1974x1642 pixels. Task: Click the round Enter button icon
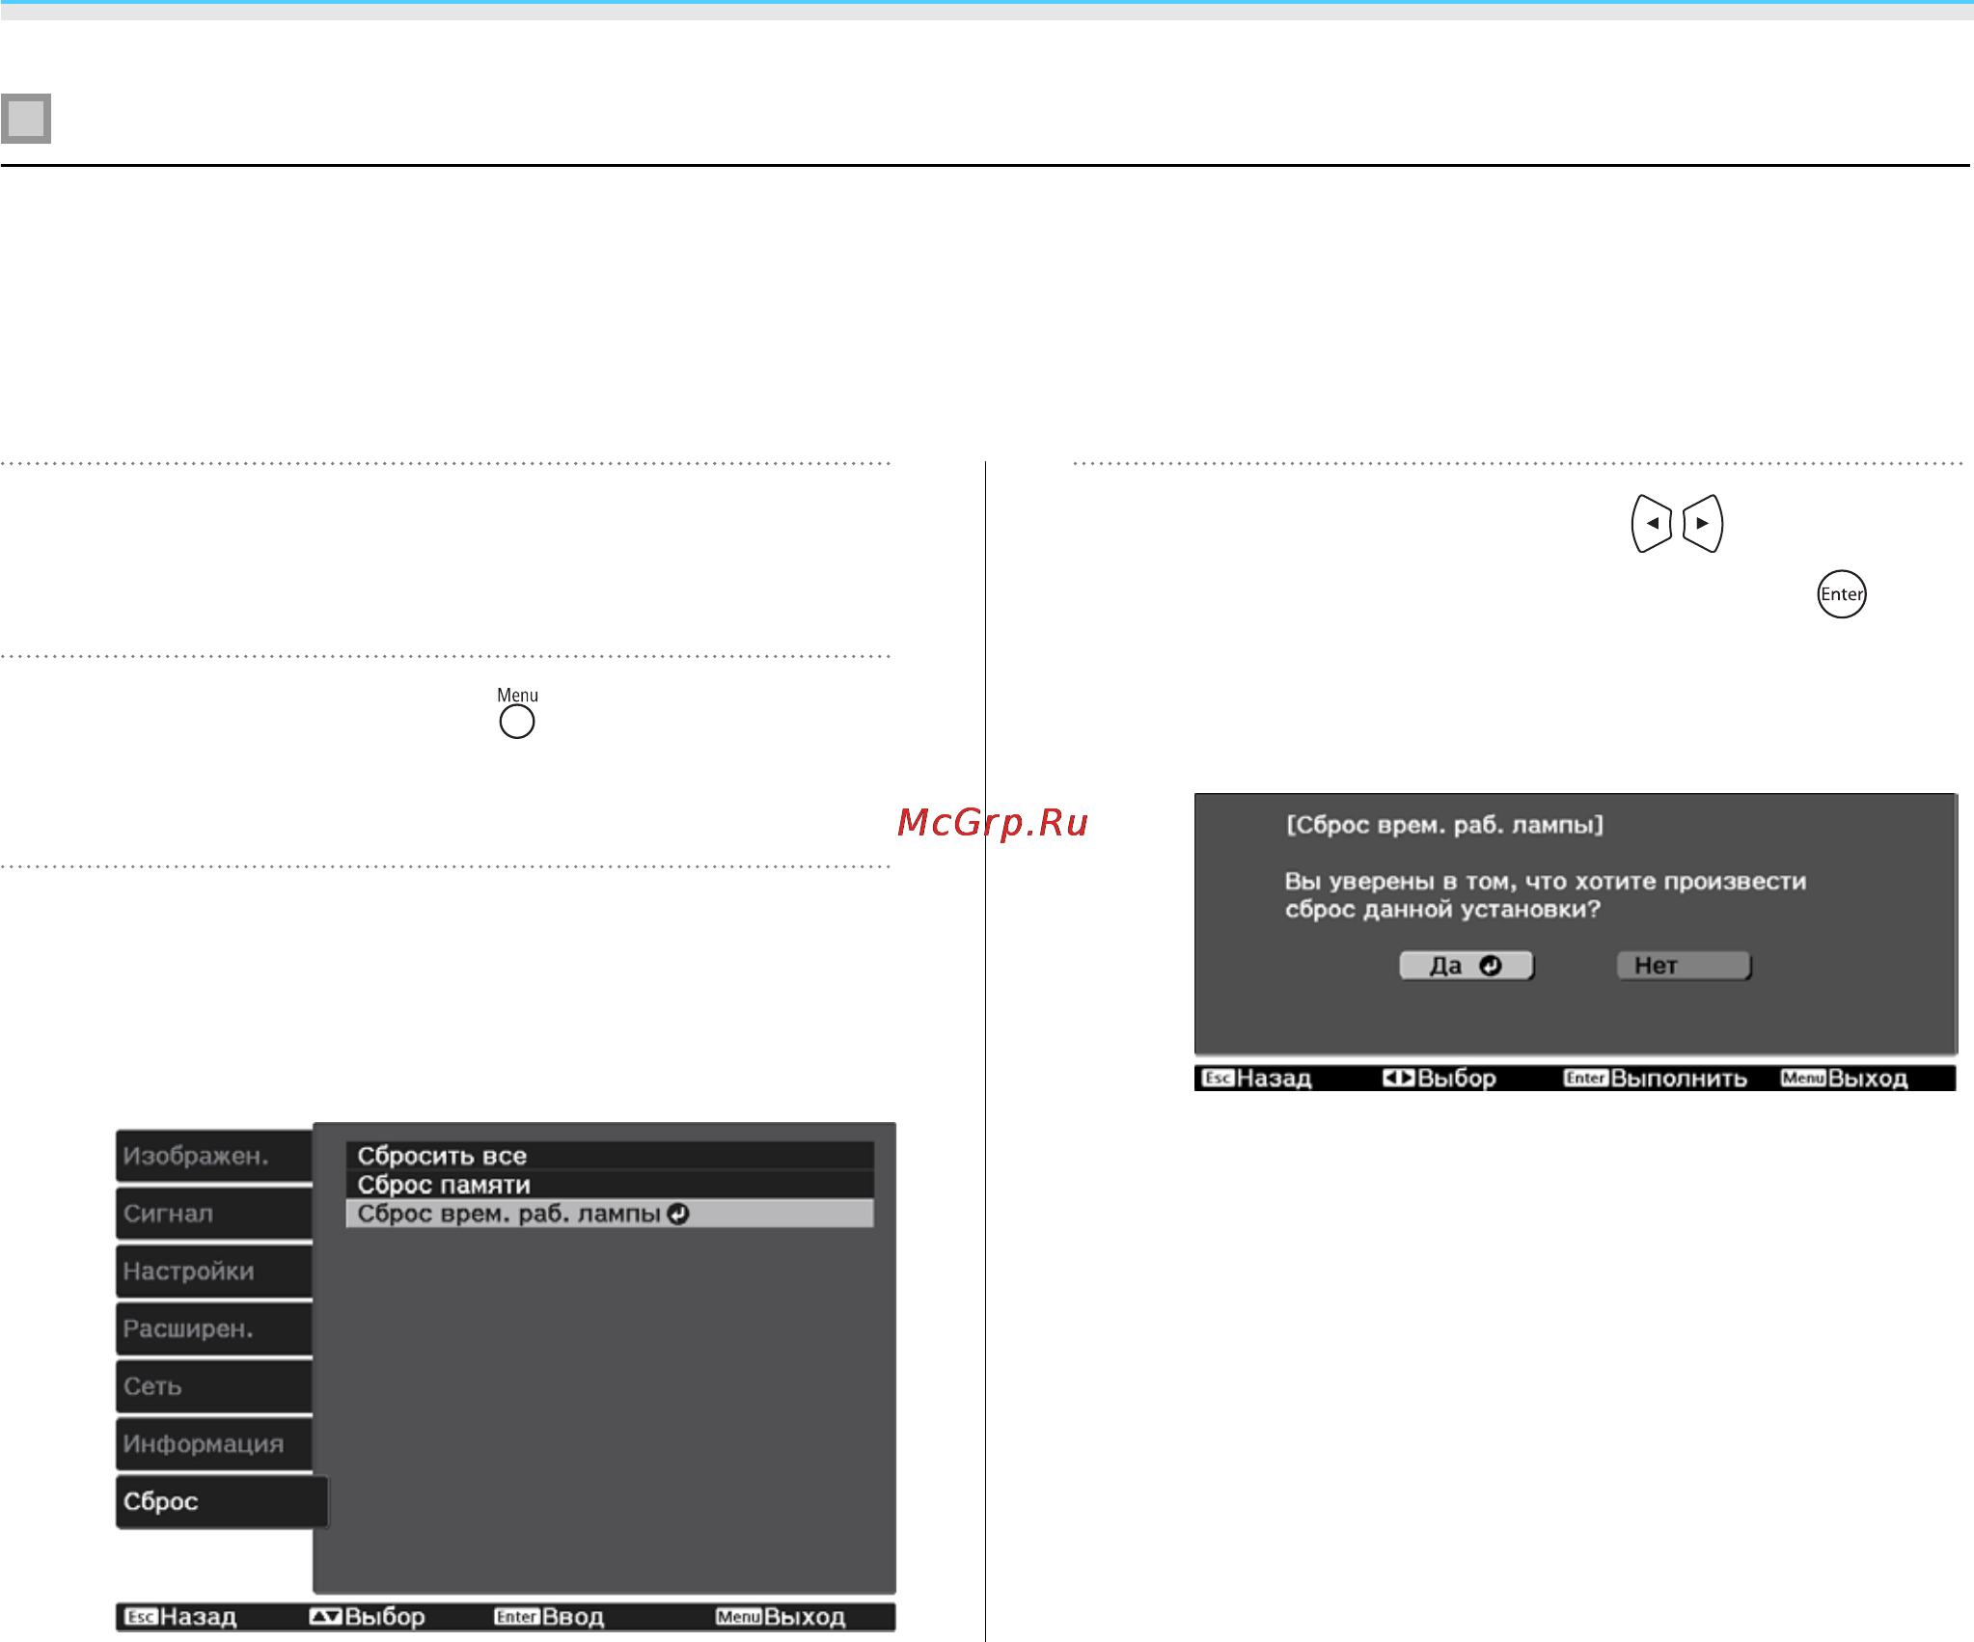click(x=1842, y=594)
